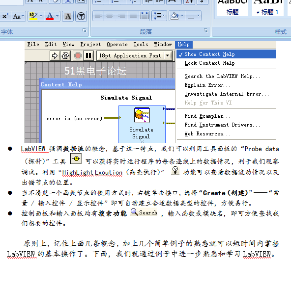Click the Simulate Signal VI icon
The height and width of the screenshot is (287, 291).
(x=142, y=115)
